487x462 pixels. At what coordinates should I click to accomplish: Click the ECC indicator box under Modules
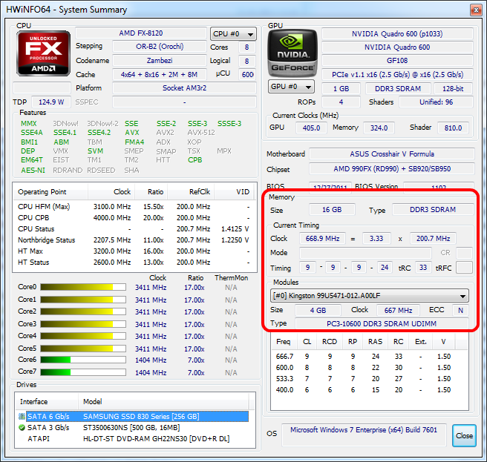pyautogui.click(x=460, y=311)
